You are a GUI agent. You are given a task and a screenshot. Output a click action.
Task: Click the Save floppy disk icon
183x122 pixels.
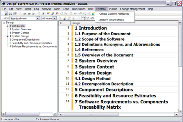pyautogui.click(x=6, y=14)
